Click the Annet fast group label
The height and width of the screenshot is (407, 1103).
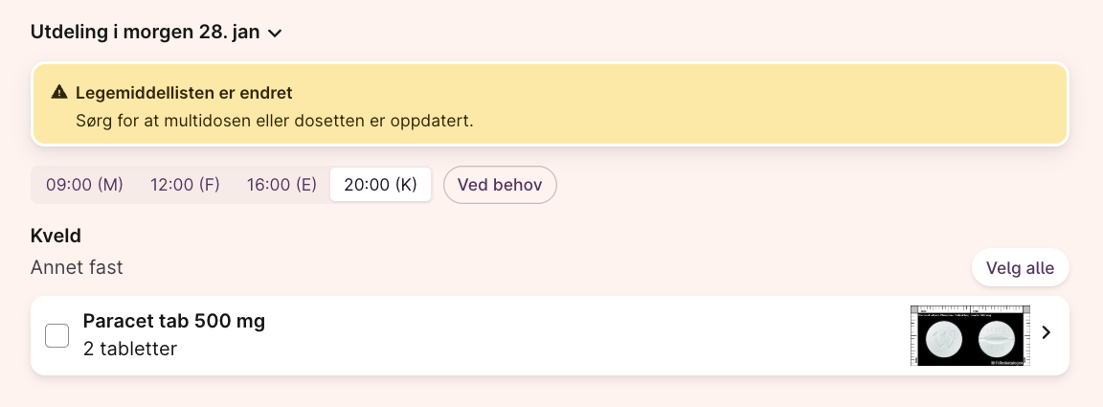coord(77,267)
